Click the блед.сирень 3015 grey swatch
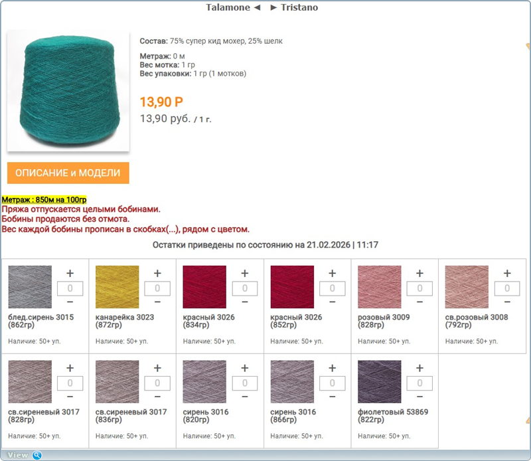Screen dimensions: 531x461 [30, 287]
